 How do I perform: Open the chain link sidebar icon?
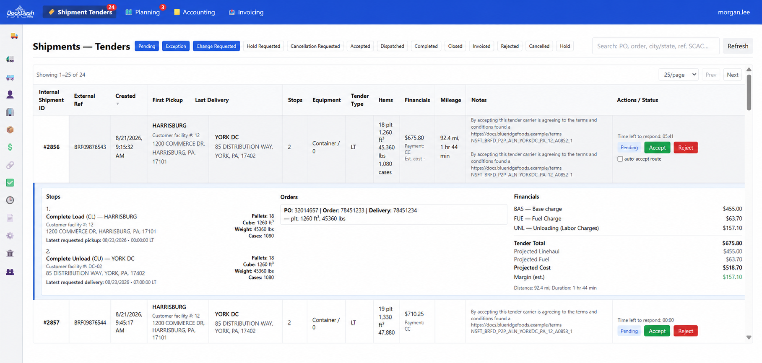point(10,165)
